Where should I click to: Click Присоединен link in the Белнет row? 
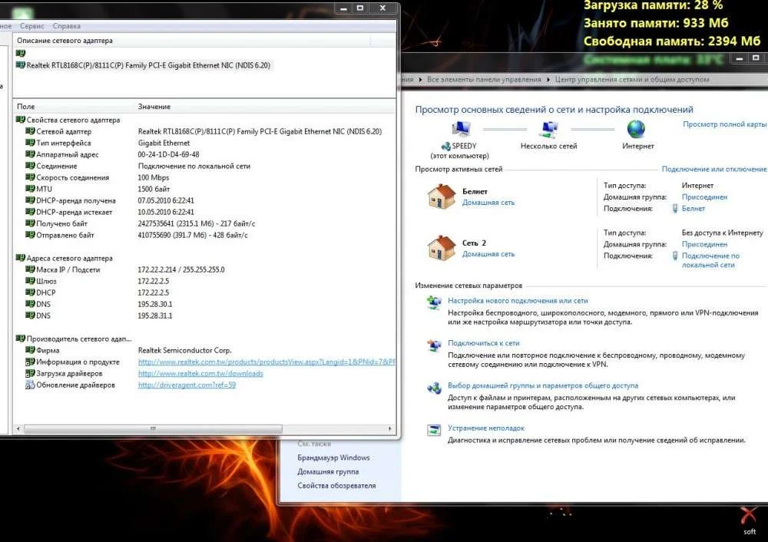(704, 197)
